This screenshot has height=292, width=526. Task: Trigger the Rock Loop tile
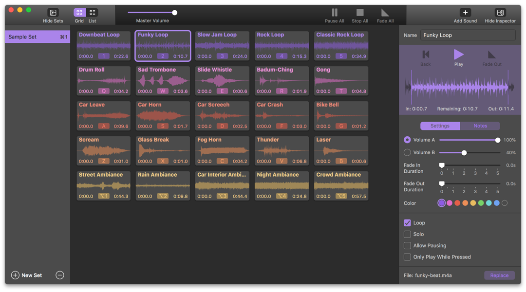282,46
